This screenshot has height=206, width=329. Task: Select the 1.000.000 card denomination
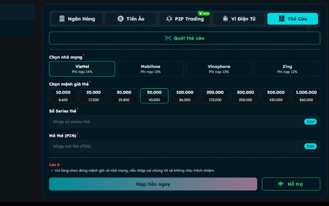(x=306, y=96)
